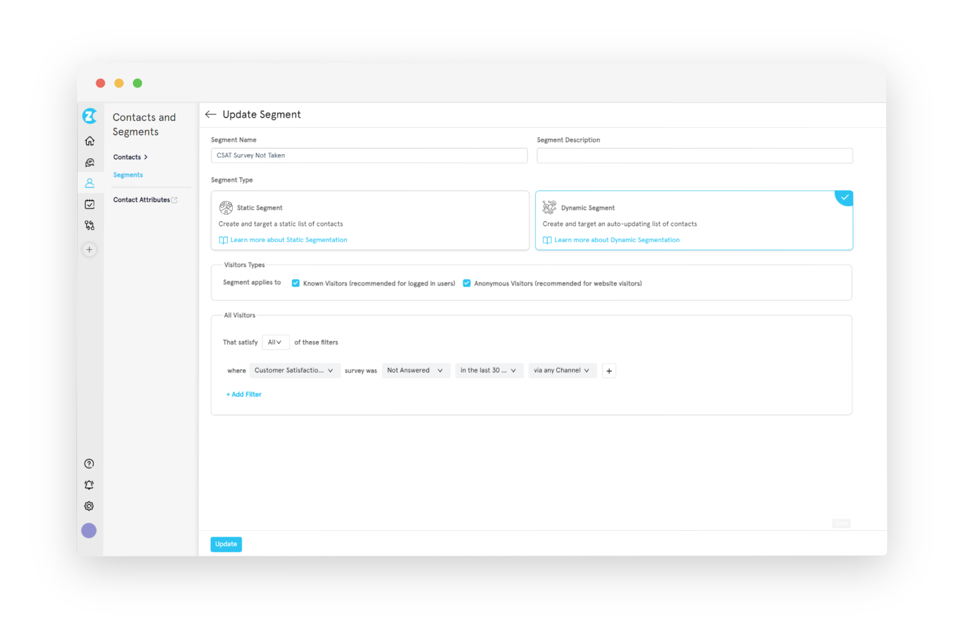The width and height of the screenshot is (964, 619).
Task: Select Segments in the left menu
Action: (x=128, y=175)
